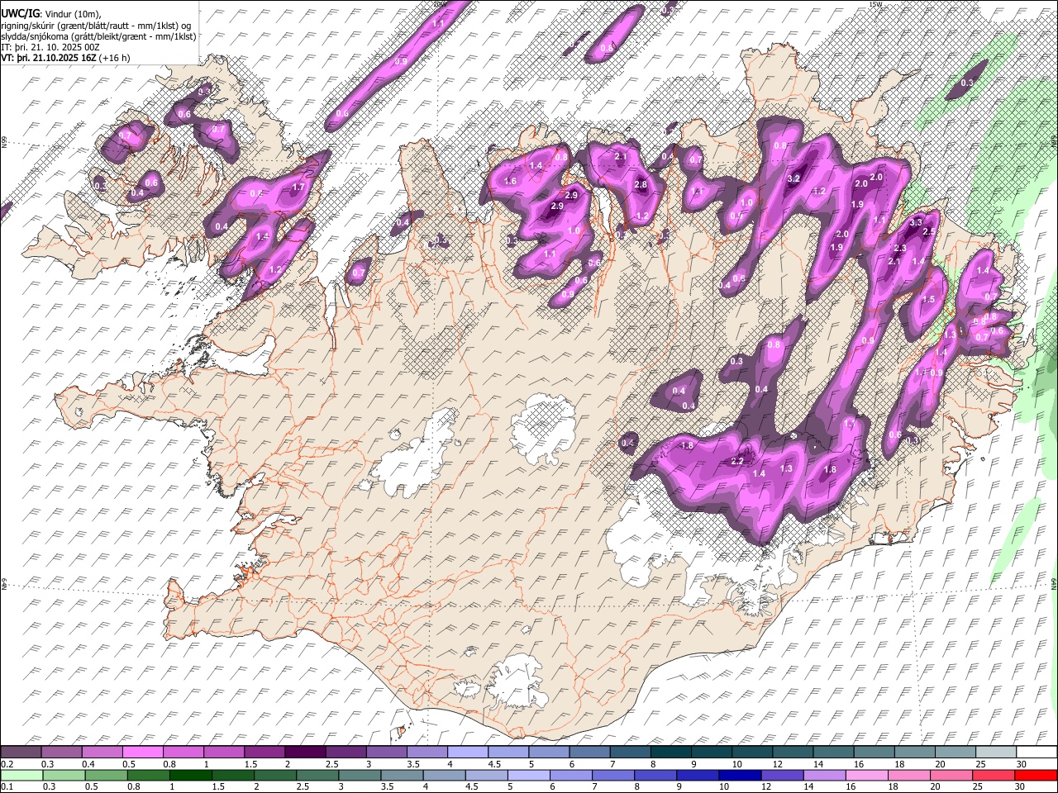
Task: Click the pale green bottom-row swatch between 0.1 and 0.3
Action: coord(22,775)
